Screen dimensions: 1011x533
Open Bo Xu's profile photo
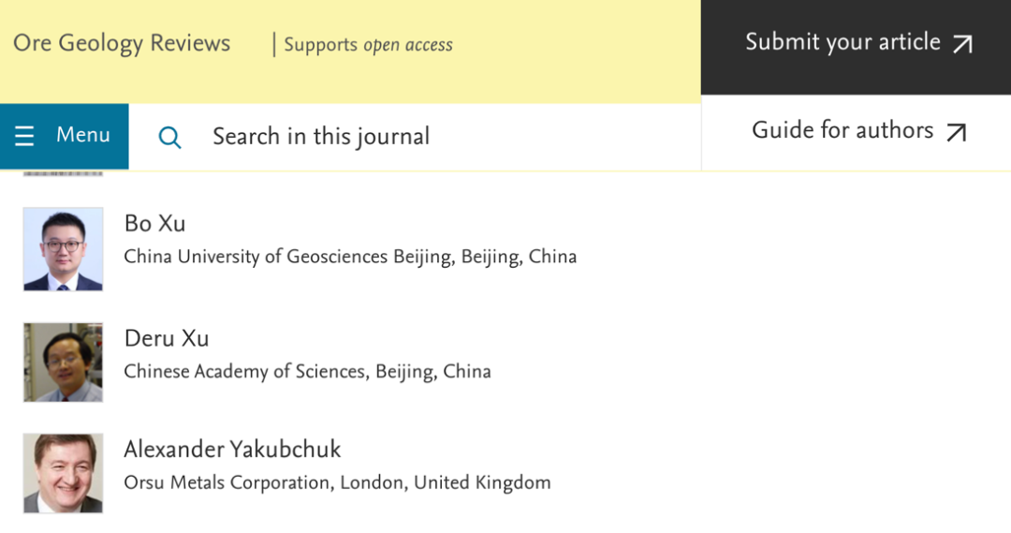[63, 249]
